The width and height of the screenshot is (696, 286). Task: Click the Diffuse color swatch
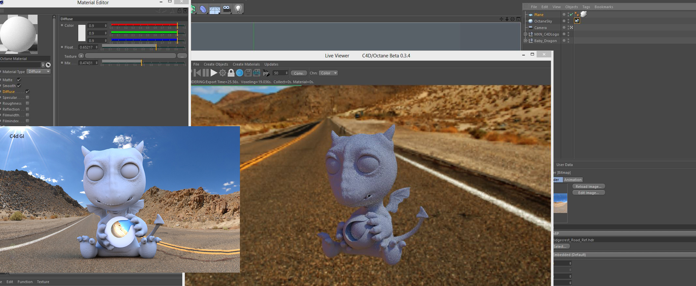pos(82,33)
